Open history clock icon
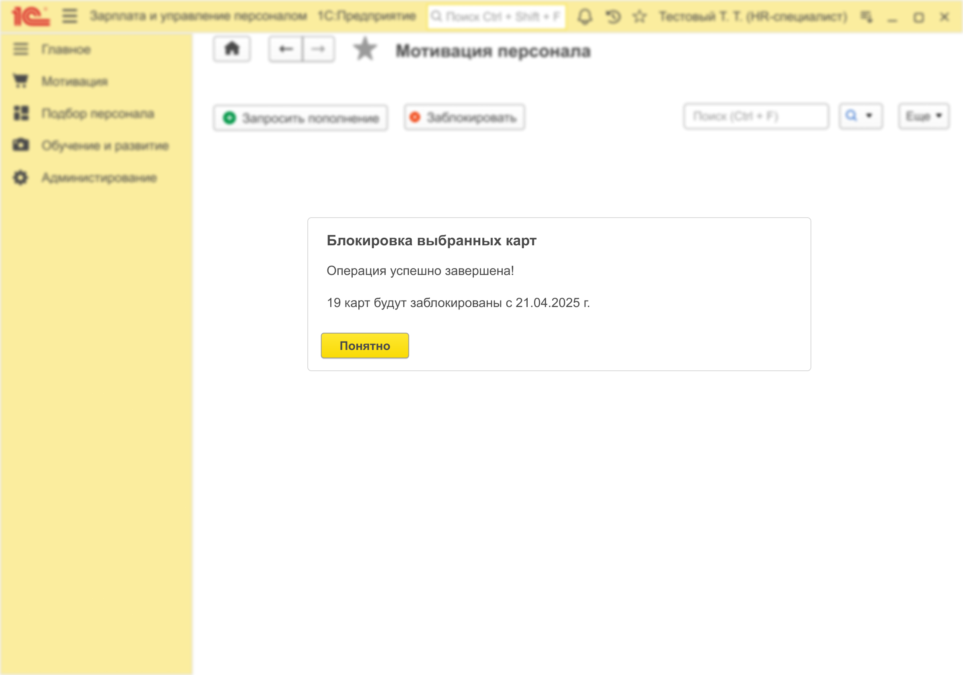963x675 pixels. (x=613, y=17)
